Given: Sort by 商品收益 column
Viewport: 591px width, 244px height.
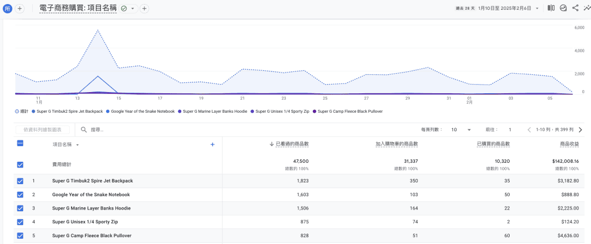Looking at the screenshot, I should tap(570, 144).
